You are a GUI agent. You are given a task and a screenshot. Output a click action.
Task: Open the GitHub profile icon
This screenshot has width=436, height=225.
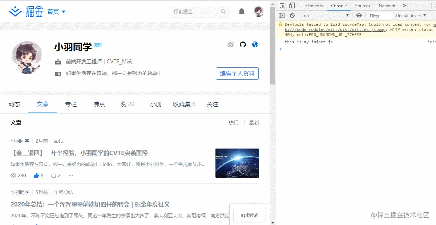tap(243, 44)
